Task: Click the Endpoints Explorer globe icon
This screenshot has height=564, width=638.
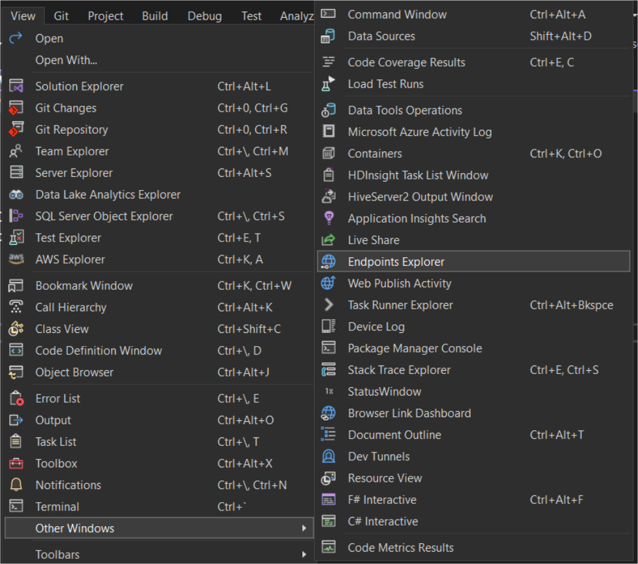Action: pyautogui.click(x=328, y=262)
